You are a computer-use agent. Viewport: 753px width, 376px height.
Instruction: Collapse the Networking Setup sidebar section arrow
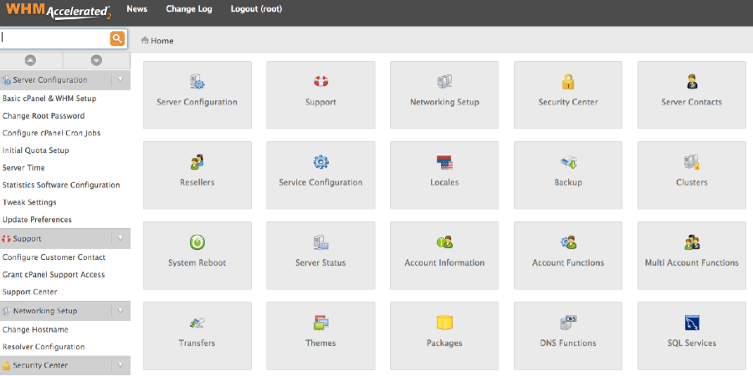pos(120,311)
